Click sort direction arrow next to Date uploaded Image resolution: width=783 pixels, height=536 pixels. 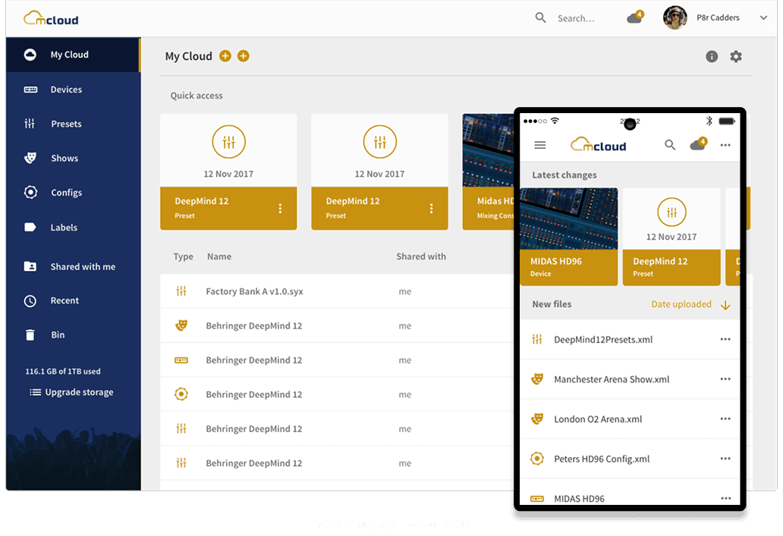coord(725,305)
